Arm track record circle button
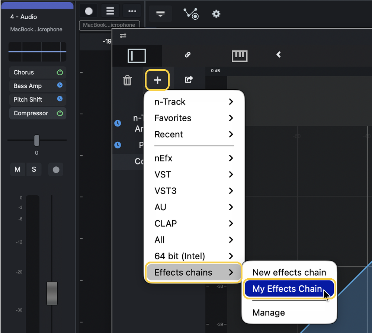The height and width of the screenshot is (333, 372). click(56, 169)
